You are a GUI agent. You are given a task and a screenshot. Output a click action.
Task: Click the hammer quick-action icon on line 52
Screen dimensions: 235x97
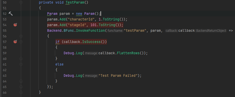(11, 14)
